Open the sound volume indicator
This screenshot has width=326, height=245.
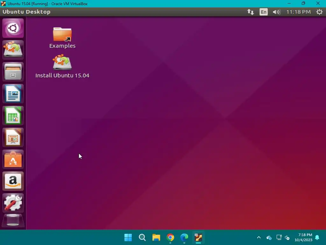click(x=277, y=12)
